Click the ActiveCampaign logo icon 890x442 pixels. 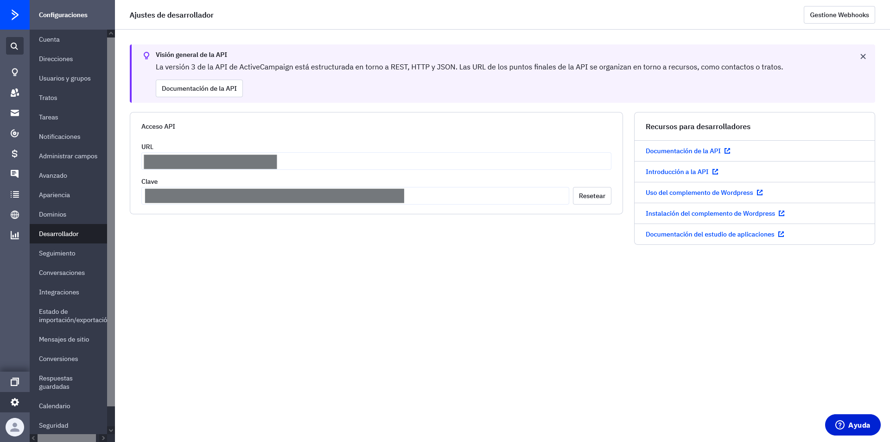tap(15, 15)
